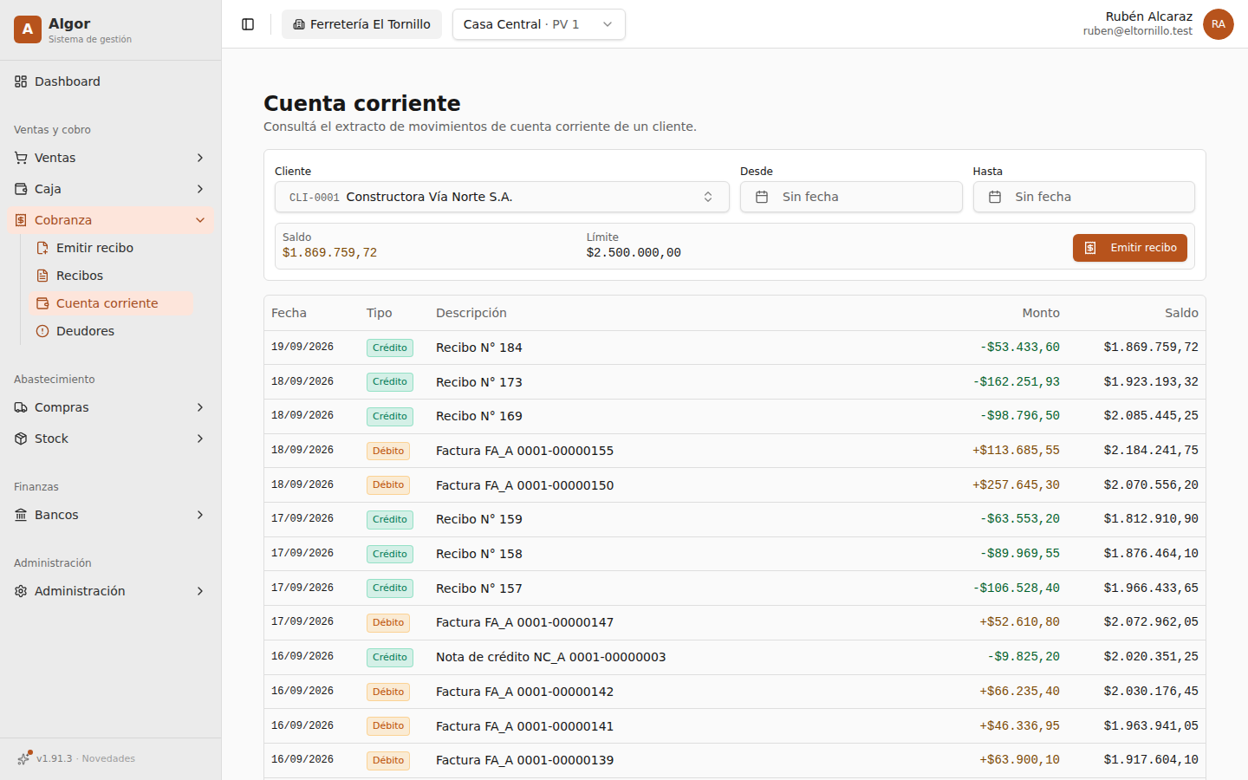1248x780 pixels.
Task: Open the Dashboard menu item
Action: pyautogui.click(x=111, y=81)
